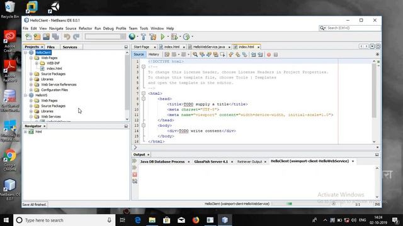
Task: Click the red stop icon in Output panel
Action: click(134, 175)
